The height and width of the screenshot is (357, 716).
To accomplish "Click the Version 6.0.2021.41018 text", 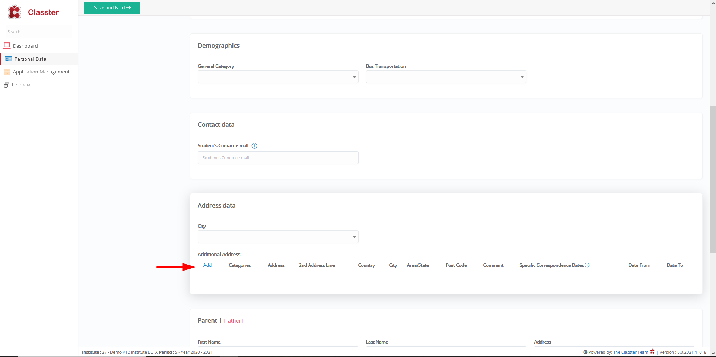I will [x=683, y=352].
